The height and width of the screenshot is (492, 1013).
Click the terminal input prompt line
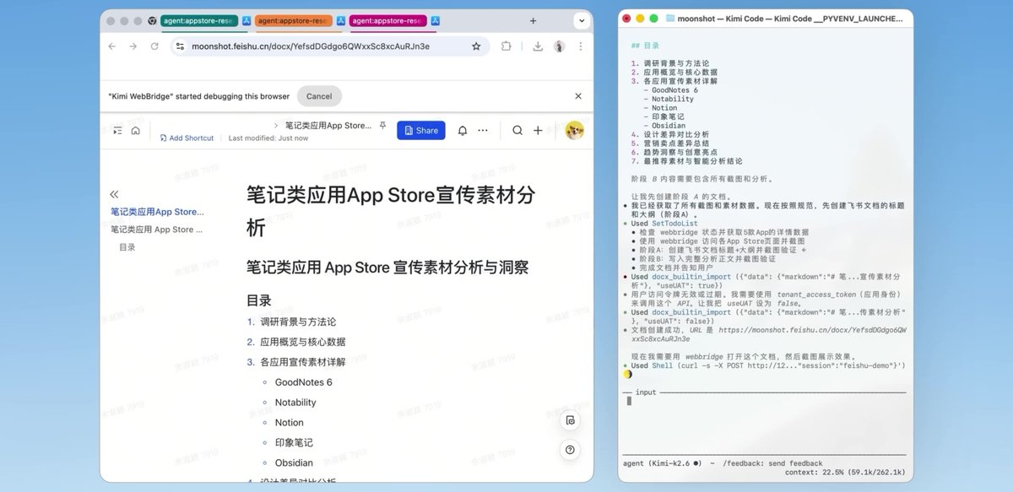click(x=764, y=401)
